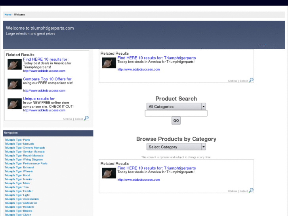Click 'Chitika | Select' label in left ad box

tap(73, 119)
